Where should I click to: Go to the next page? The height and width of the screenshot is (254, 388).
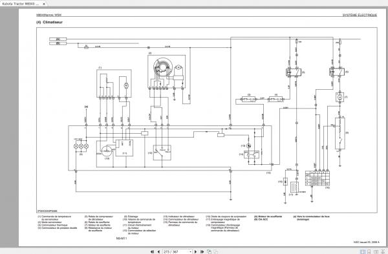(x=195, y=252)
